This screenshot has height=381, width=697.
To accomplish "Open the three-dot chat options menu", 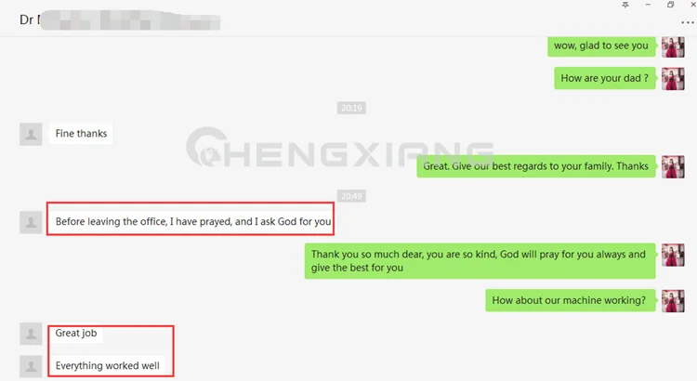I will coord(687,22).
